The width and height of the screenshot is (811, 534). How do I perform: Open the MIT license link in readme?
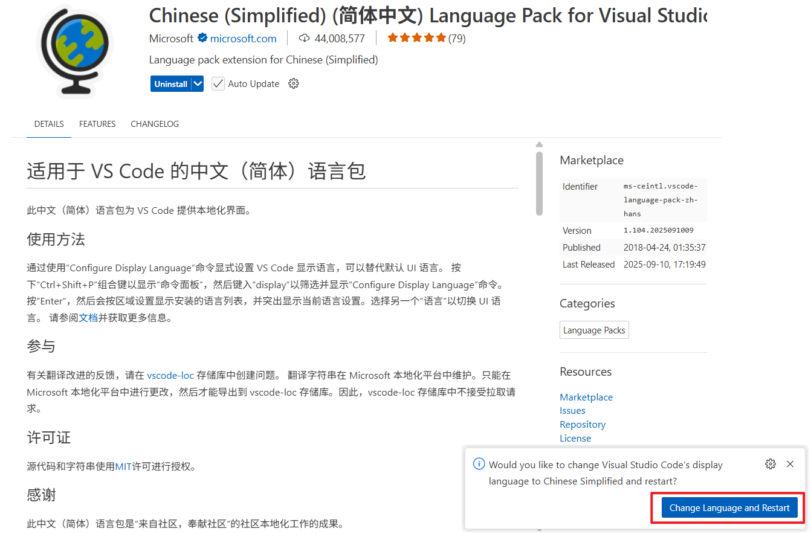coord(123,466)
